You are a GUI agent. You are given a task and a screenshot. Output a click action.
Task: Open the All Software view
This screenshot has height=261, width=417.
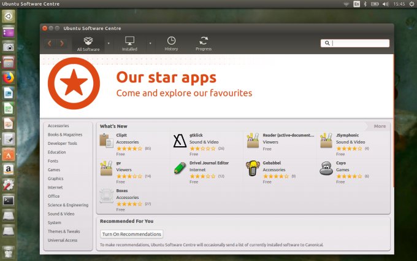88,43
